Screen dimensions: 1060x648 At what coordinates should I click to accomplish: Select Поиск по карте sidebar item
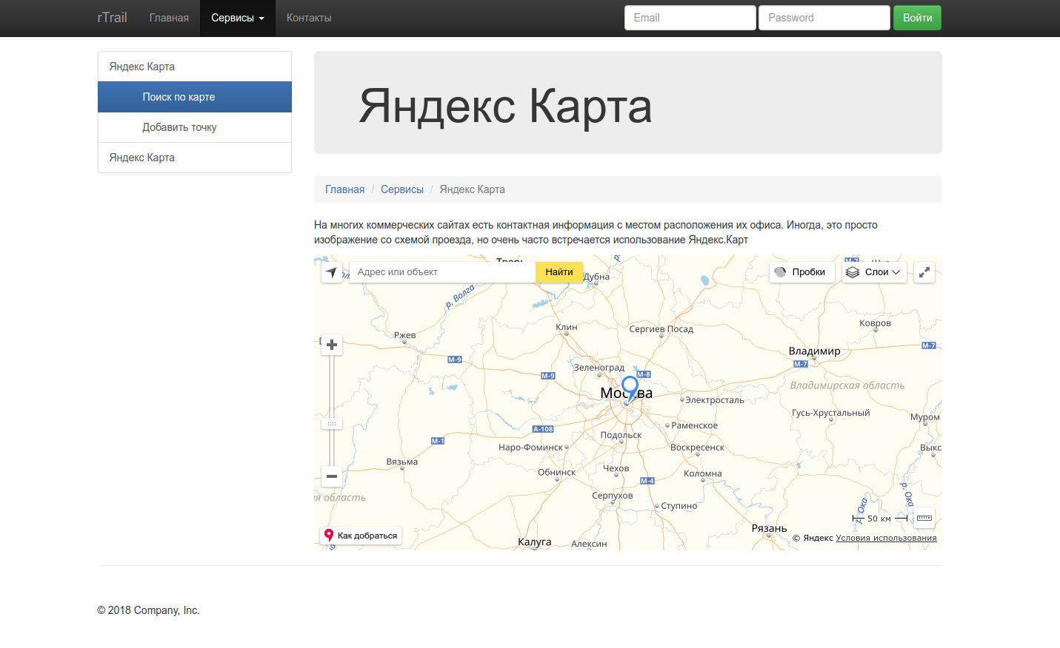point(195,97)
